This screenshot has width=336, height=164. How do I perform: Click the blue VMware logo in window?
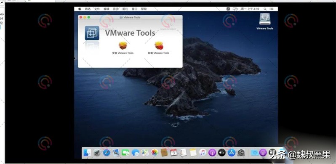pos(92,33)
